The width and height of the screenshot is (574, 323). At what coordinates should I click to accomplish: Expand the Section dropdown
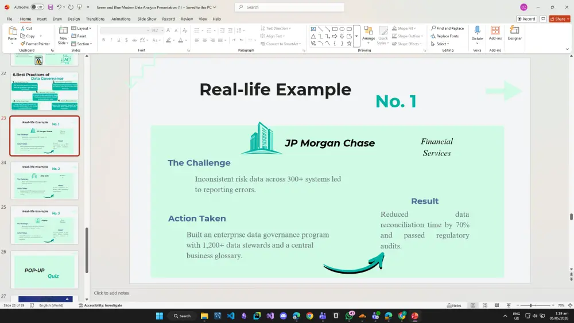tap(82, 44)
